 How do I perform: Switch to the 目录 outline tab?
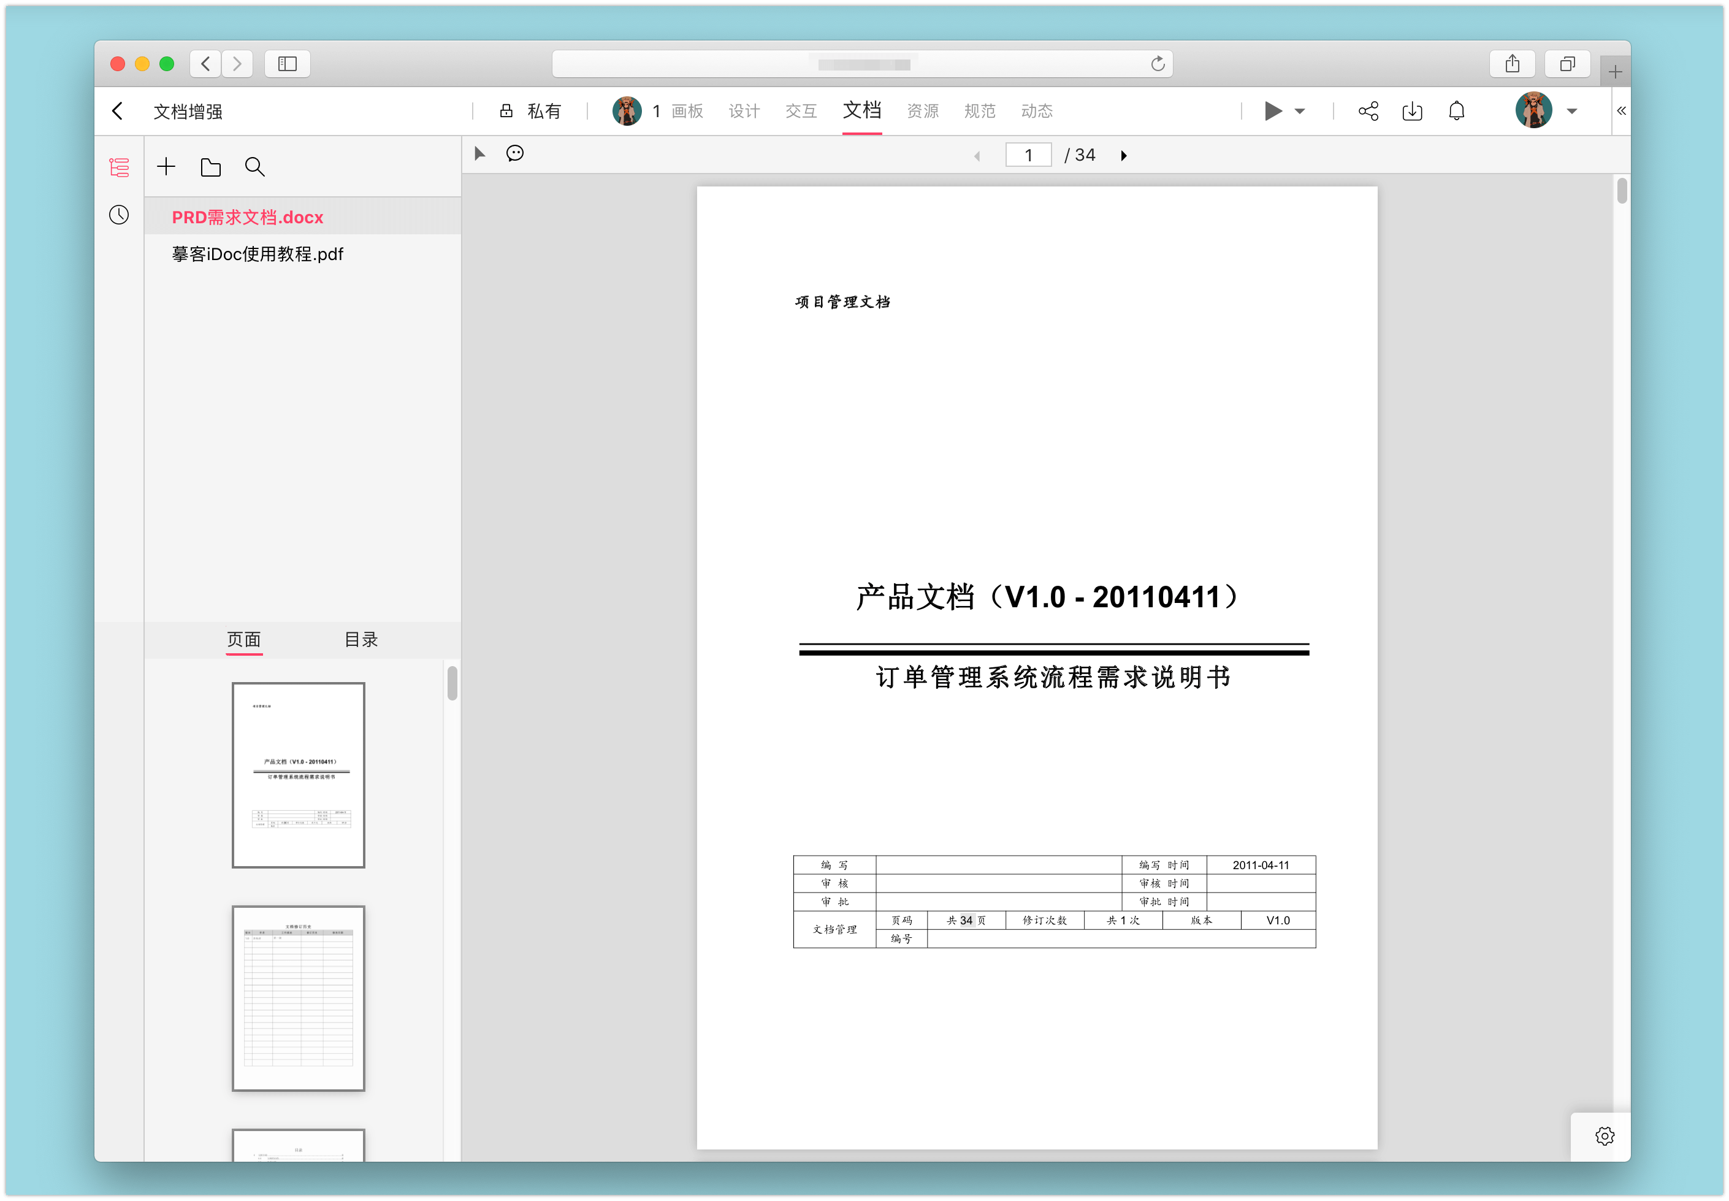[361, 640]
